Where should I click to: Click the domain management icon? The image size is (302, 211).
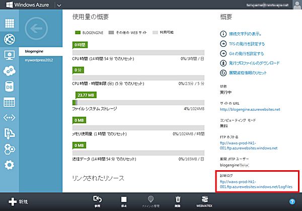[x=151, y=201]
